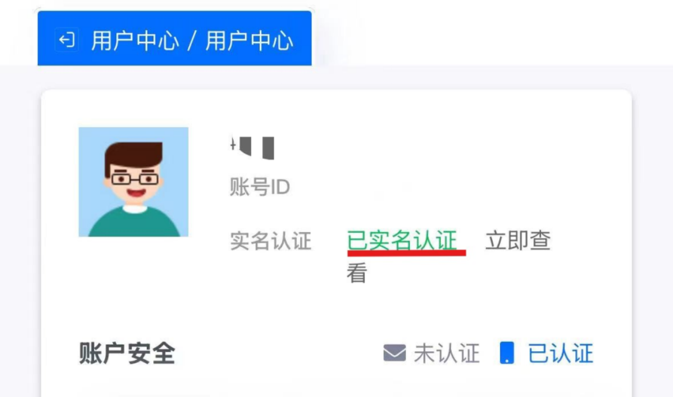Click the blue mobile phone icon
673x397 pixels.
pos(506,353)
